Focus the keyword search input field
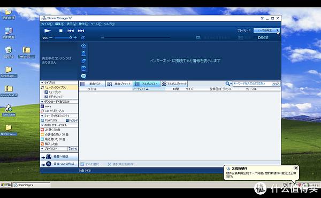The image size is (321, 198). click(x=253, y=83)
